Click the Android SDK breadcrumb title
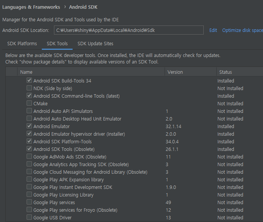Screen dimensions: 263x222 [83, 7]
